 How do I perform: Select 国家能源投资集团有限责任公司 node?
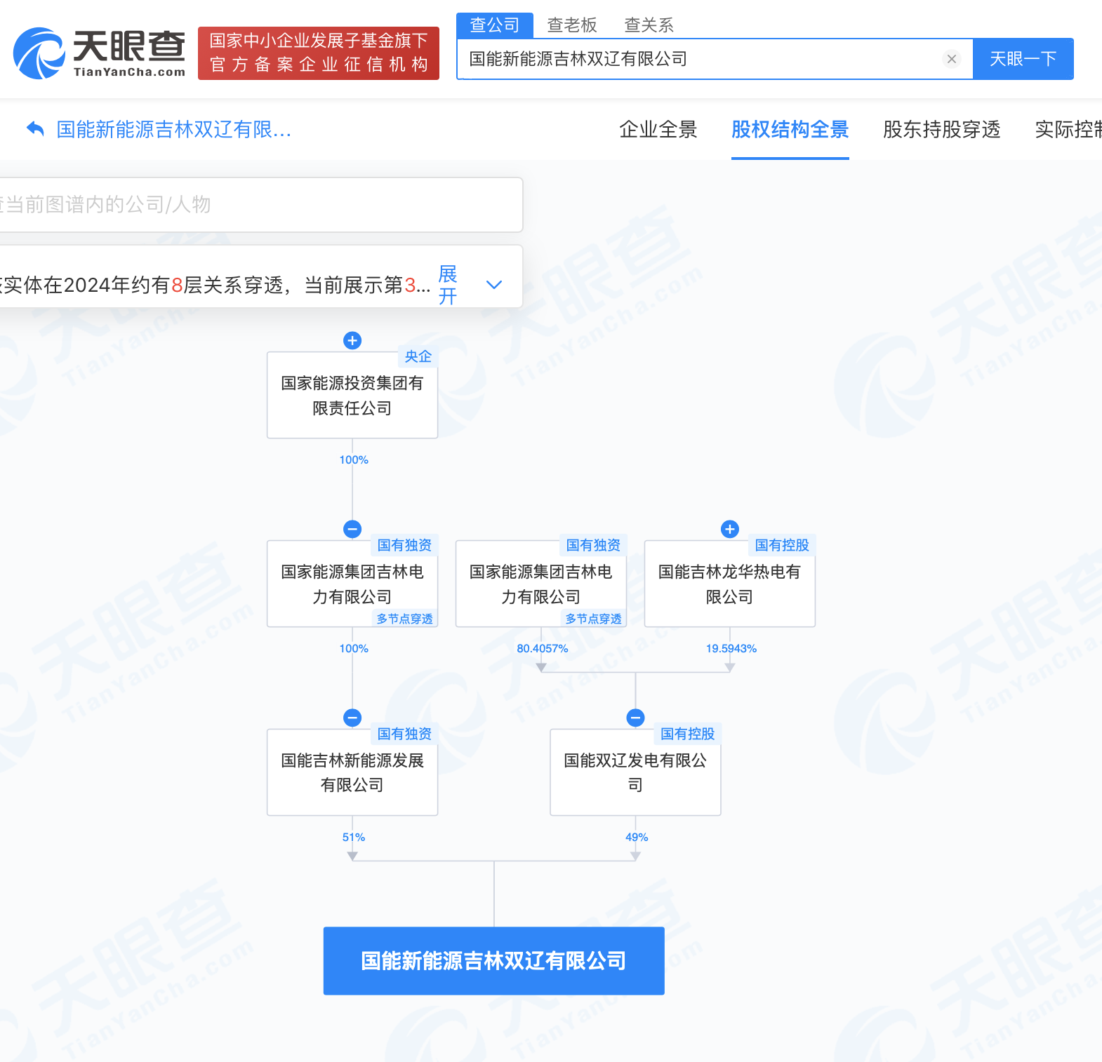click(x=352, y=396)
